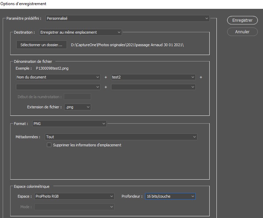The image size is (263, 218).
Task: Click the Espace colorimétrique heading
Action: coord(32,186)
